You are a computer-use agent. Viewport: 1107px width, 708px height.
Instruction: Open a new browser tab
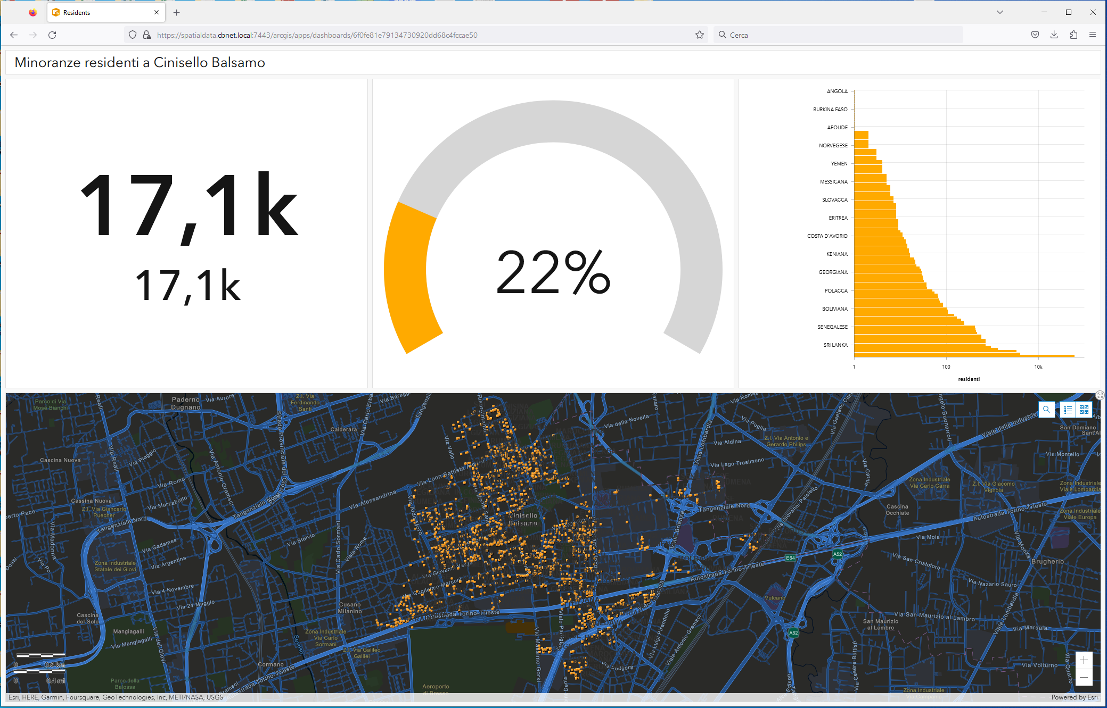177,12
